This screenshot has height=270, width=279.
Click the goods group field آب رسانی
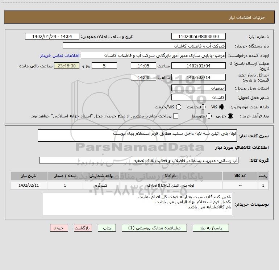pos(139,160)
